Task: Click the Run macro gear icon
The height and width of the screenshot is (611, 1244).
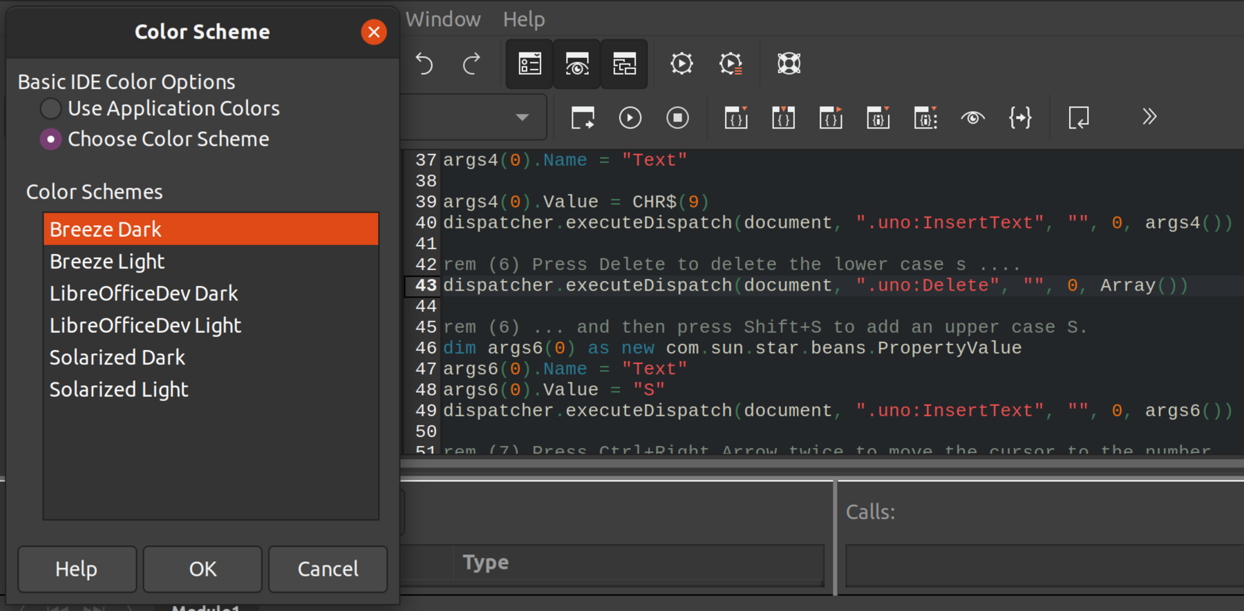Action: click(x=681, y=64)
